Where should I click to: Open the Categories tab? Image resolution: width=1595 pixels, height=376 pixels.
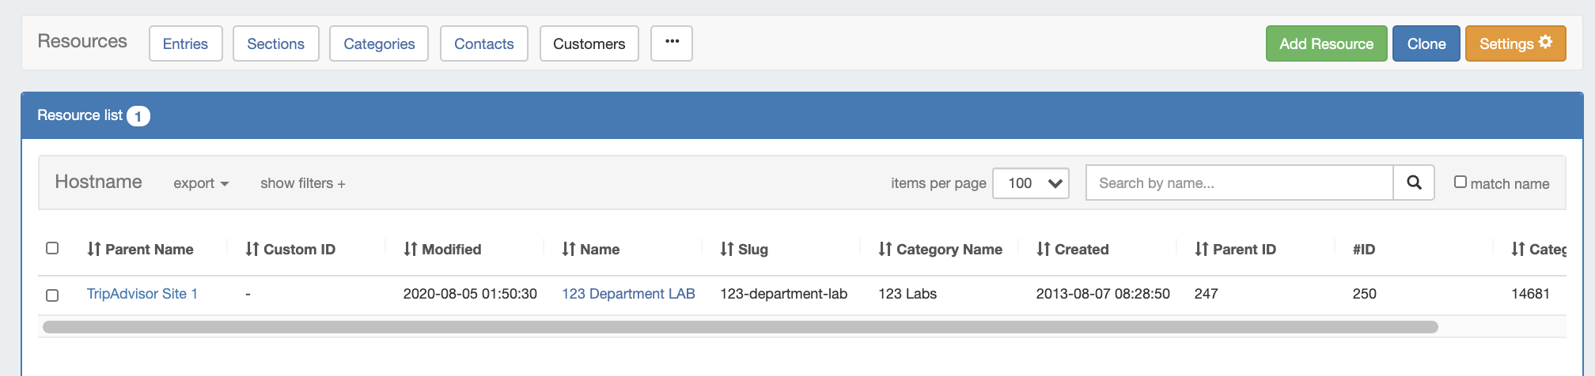(x=379, y=43)
